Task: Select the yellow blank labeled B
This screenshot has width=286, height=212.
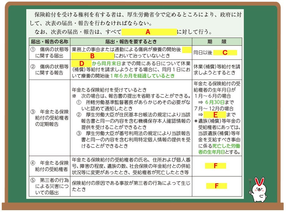Action: [x=92, y=56]
